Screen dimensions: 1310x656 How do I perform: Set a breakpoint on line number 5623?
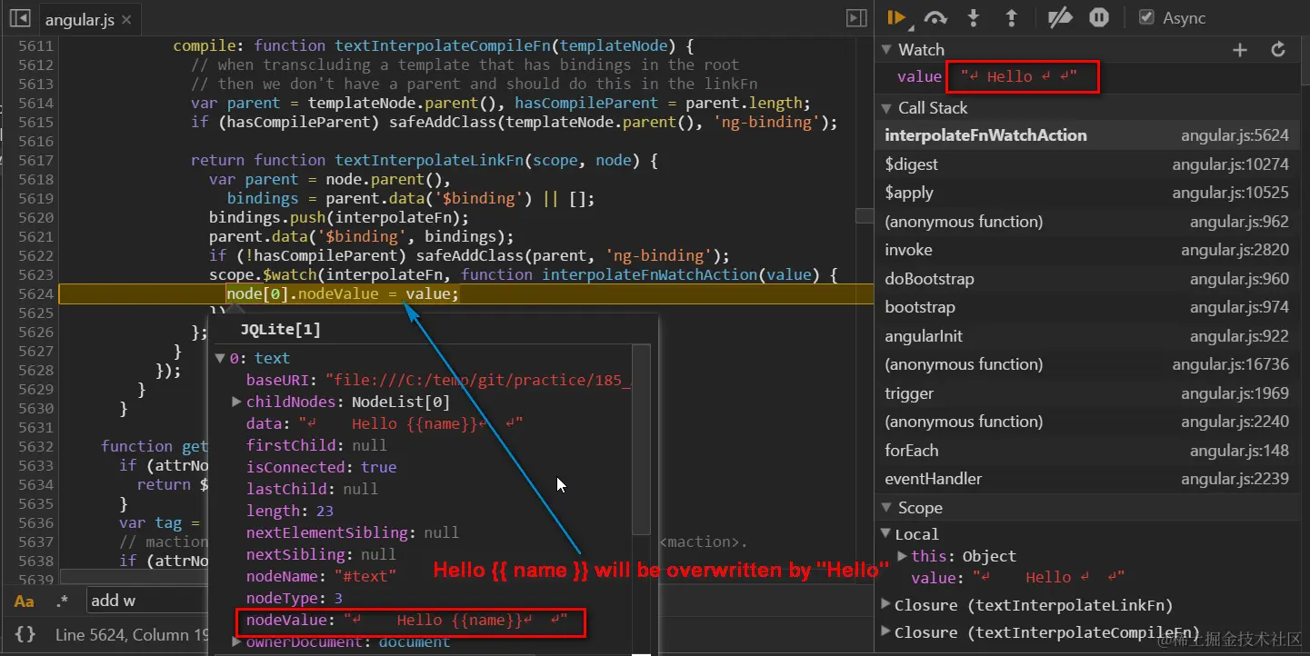(35, 274)
